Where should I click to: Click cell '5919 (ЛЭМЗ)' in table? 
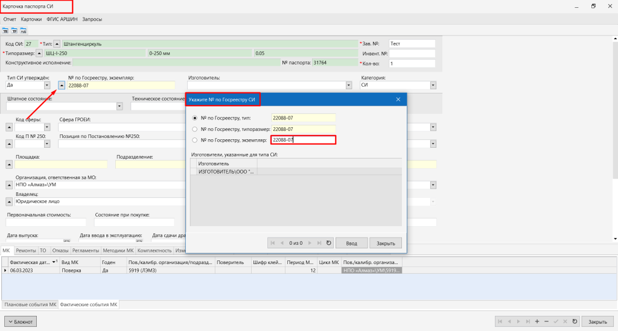coord(171,270)
